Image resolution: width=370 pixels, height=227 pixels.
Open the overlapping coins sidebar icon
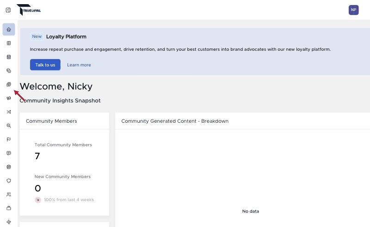pos(9,71)
